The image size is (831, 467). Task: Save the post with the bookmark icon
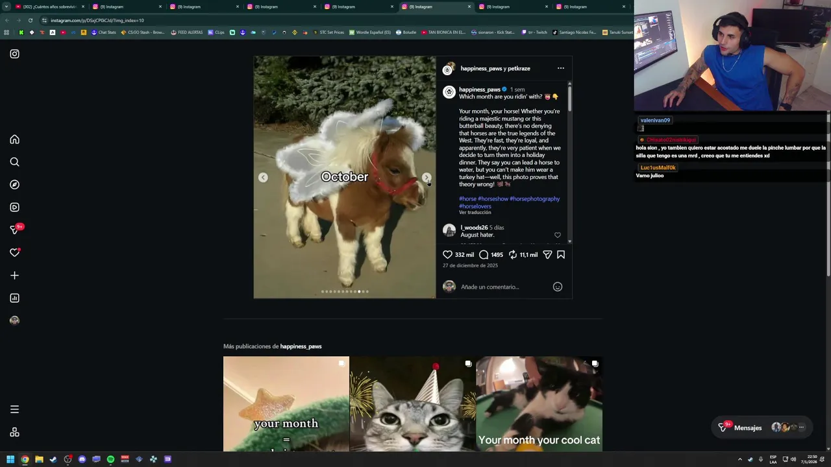(561, 255)
